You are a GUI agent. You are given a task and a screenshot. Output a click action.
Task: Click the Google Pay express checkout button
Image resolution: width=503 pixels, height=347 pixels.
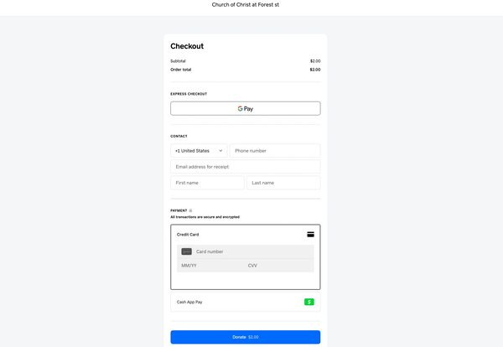pos(245,108)
